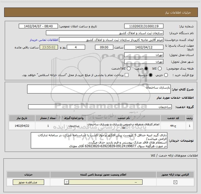Screen dimensions: 201x194
Task: Click the اطلاعات خدمات مورد نیاز heading
Action: pos(175,98)
